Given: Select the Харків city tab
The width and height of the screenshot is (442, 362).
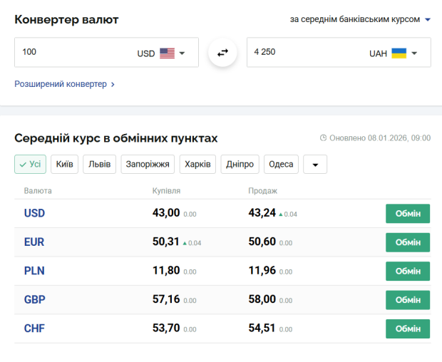Looking at the screenshot, I should (197, 164).
